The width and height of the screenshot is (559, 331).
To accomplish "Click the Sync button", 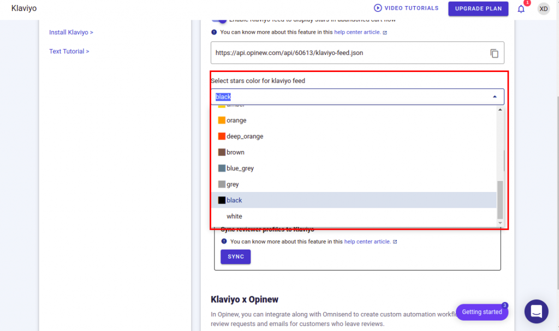I will tap(236, 256).
